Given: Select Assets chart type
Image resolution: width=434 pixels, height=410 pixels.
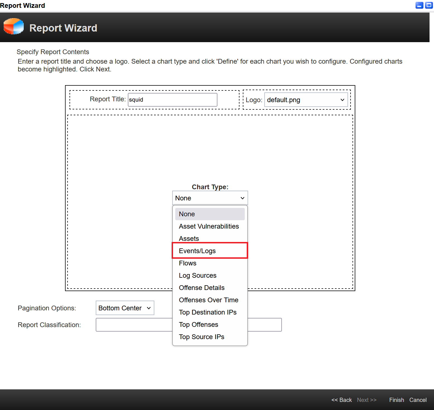Looking at the screenshot, I should (210, 239).
